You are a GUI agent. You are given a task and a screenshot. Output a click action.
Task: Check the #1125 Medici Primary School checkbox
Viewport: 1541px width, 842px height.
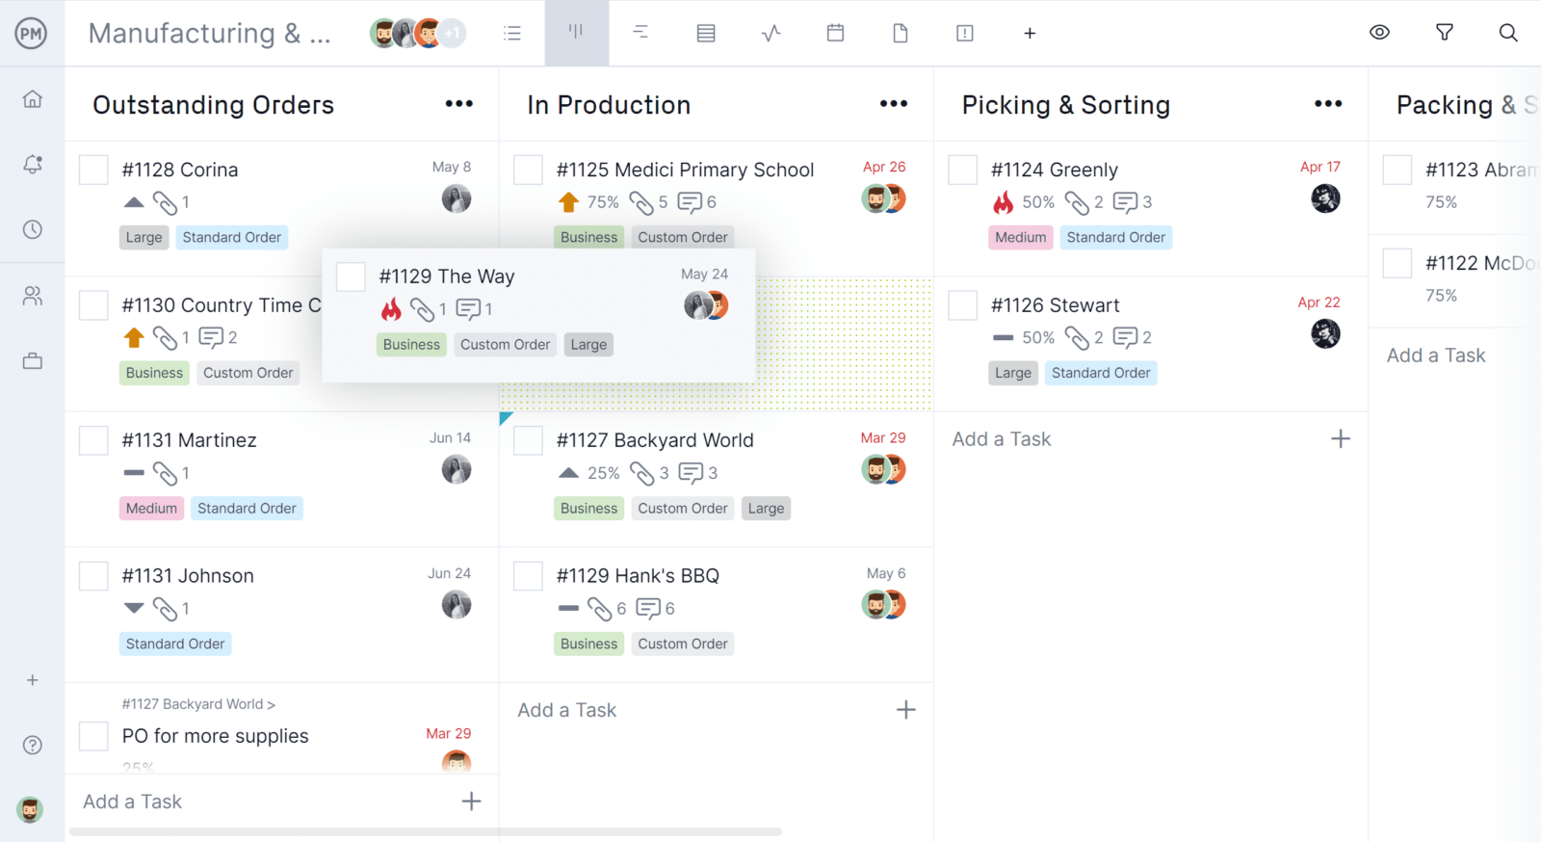(528, 169)
